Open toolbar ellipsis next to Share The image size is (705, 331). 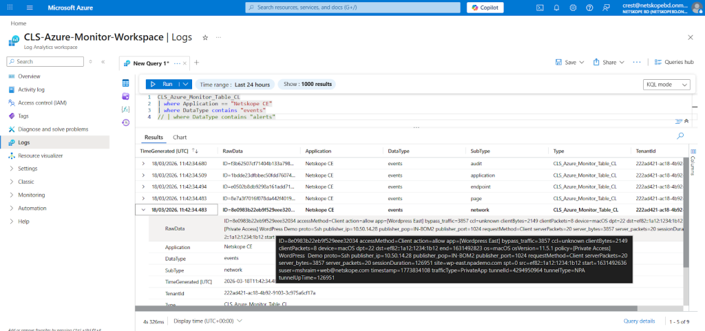[637, 62]
